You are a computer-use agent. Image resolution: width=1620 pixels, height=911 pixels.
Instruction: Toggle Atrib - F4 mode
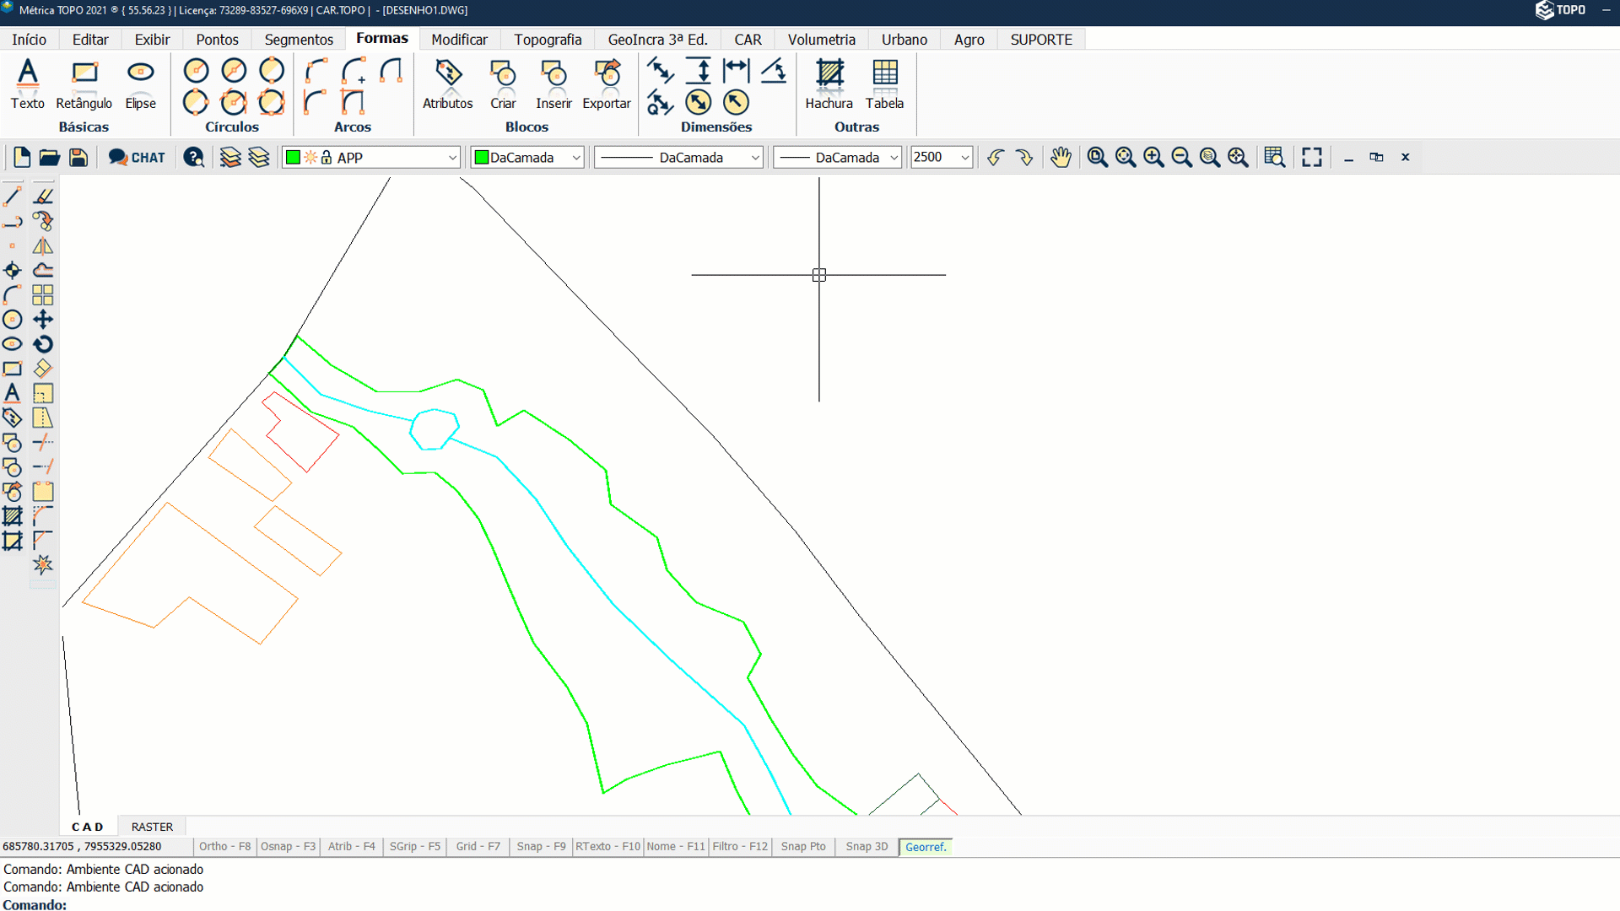351,846
